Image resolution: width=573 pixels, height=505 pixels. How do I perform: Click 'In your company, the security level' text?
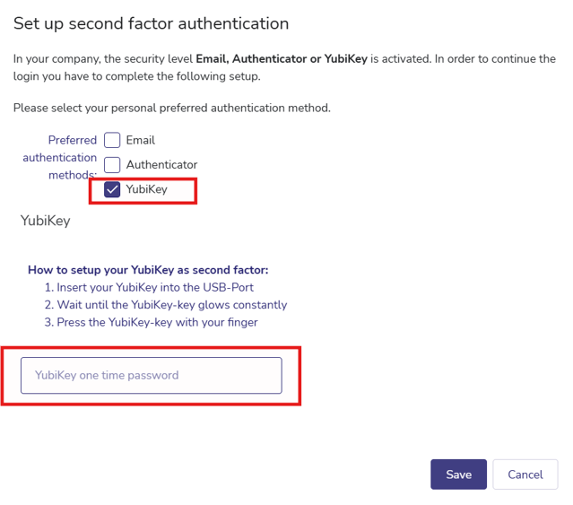click(x=103, y=59)
